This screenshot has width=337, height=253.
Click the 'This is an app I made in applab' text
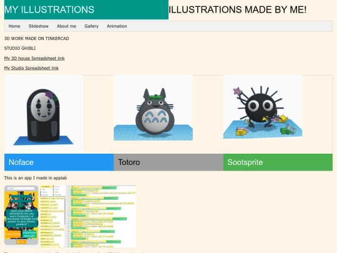[x=36, y=178]
